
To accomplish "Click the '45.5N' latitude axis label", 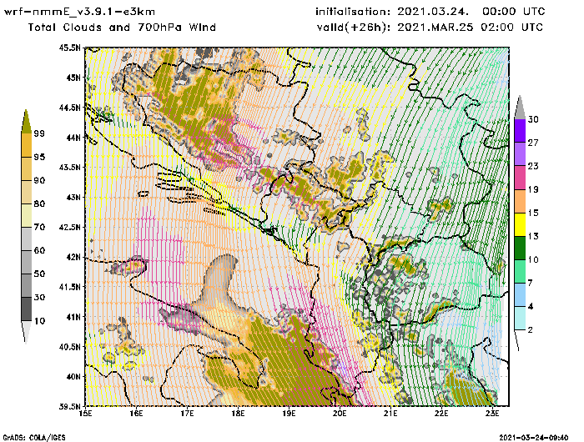I will point(69,48).
